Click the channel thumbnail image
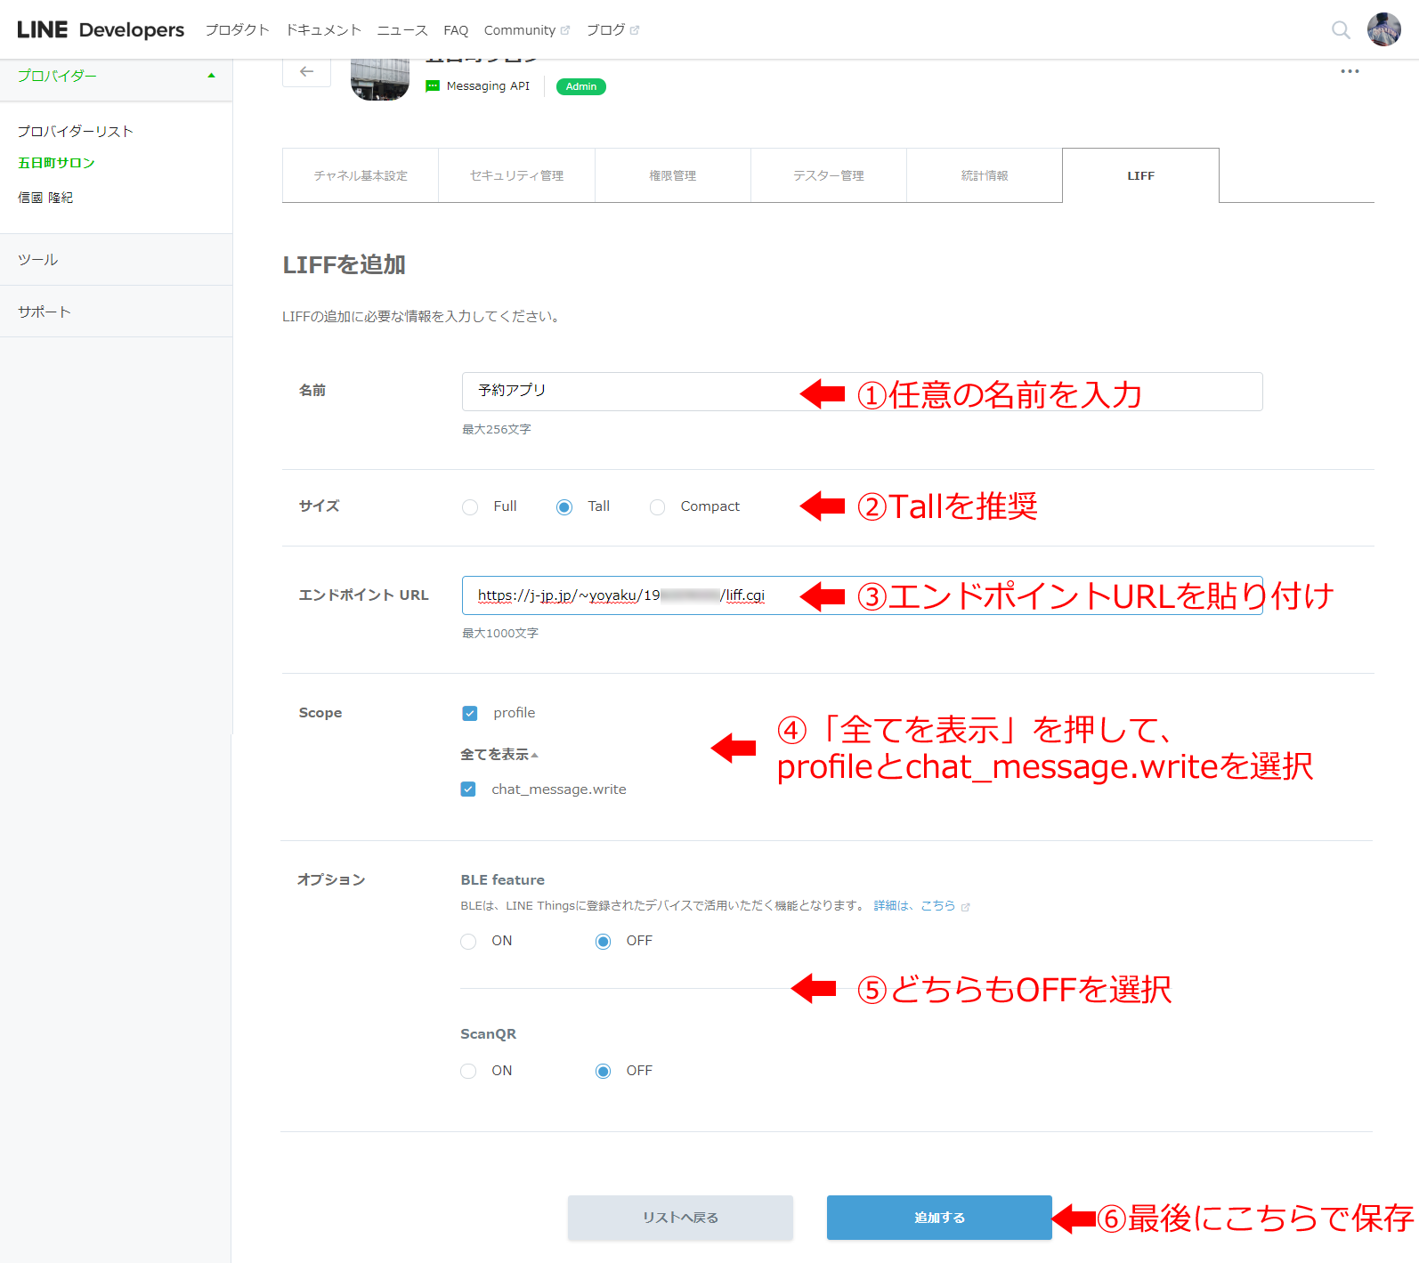This screenshot has width=1419, height=1263. coord(380,79)
